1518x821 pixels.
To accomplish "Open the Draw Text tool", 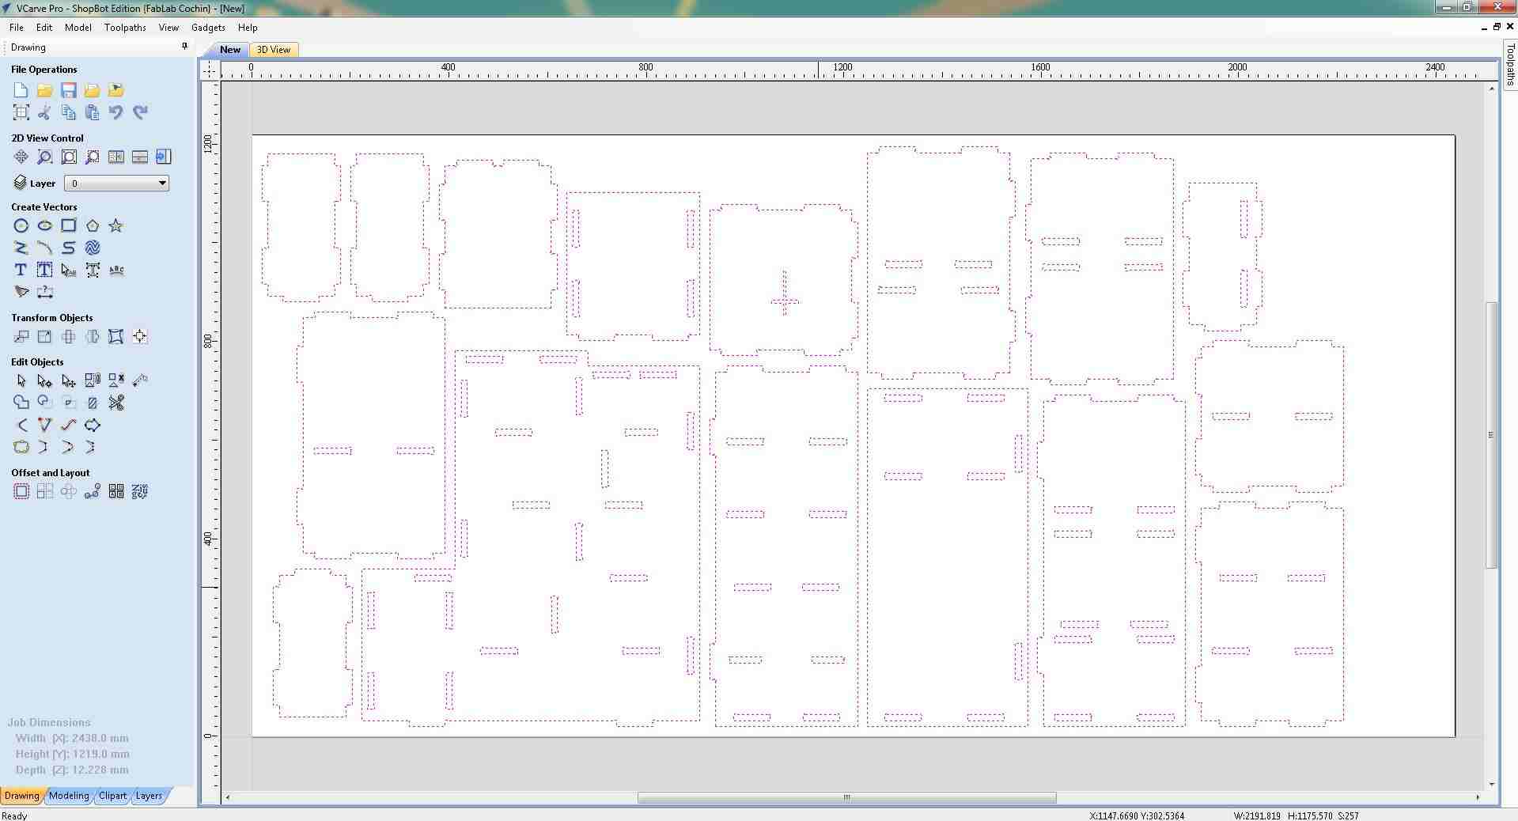I will pos(21,270).
